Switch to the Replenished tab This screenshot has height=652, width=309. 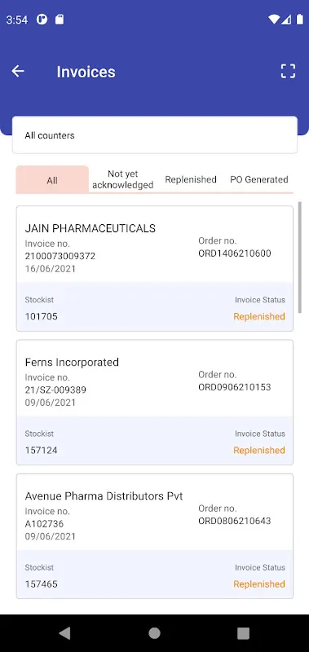pyautogui.click(x=191, y=179)
